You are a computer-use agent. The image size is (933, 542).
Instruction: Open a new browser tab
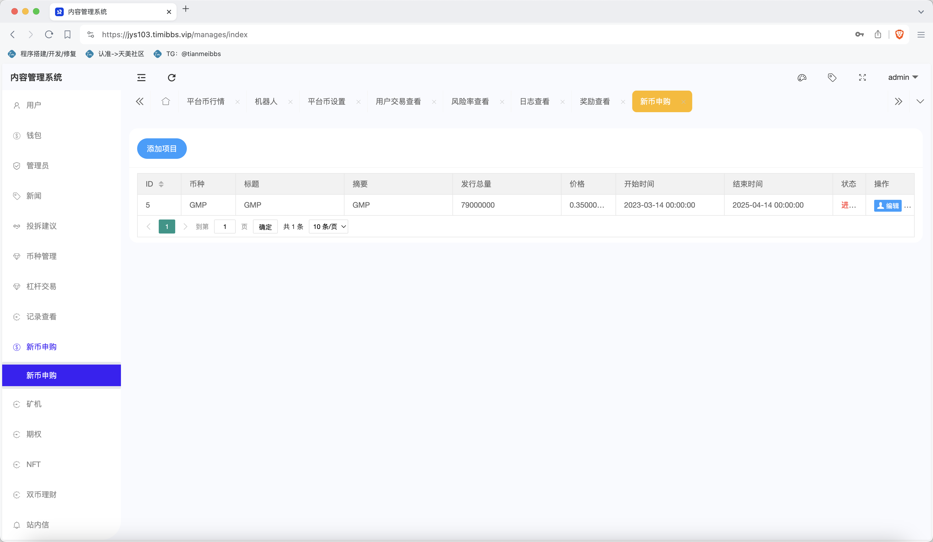pyautogui.click(x=186, y=9)
